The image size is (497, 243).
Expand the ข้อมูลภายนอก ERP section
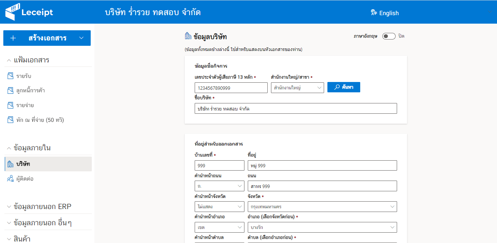pos(9,207)
